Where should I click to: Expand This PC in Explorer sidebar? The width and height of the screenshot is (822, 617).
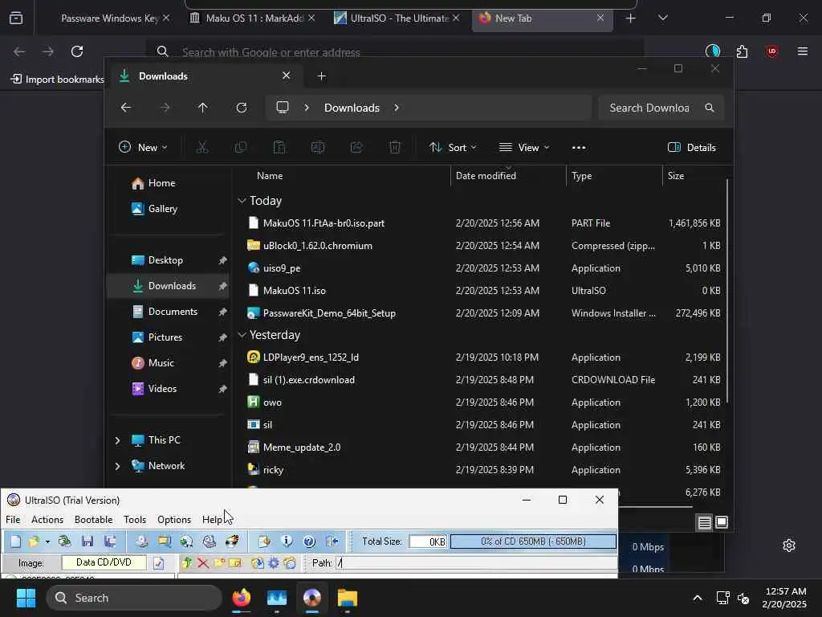[117, 440]
